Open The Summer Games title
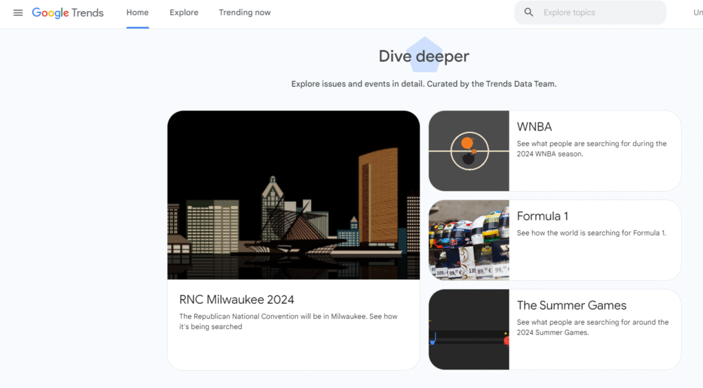The image size is (703, 388). pos(571,305)
